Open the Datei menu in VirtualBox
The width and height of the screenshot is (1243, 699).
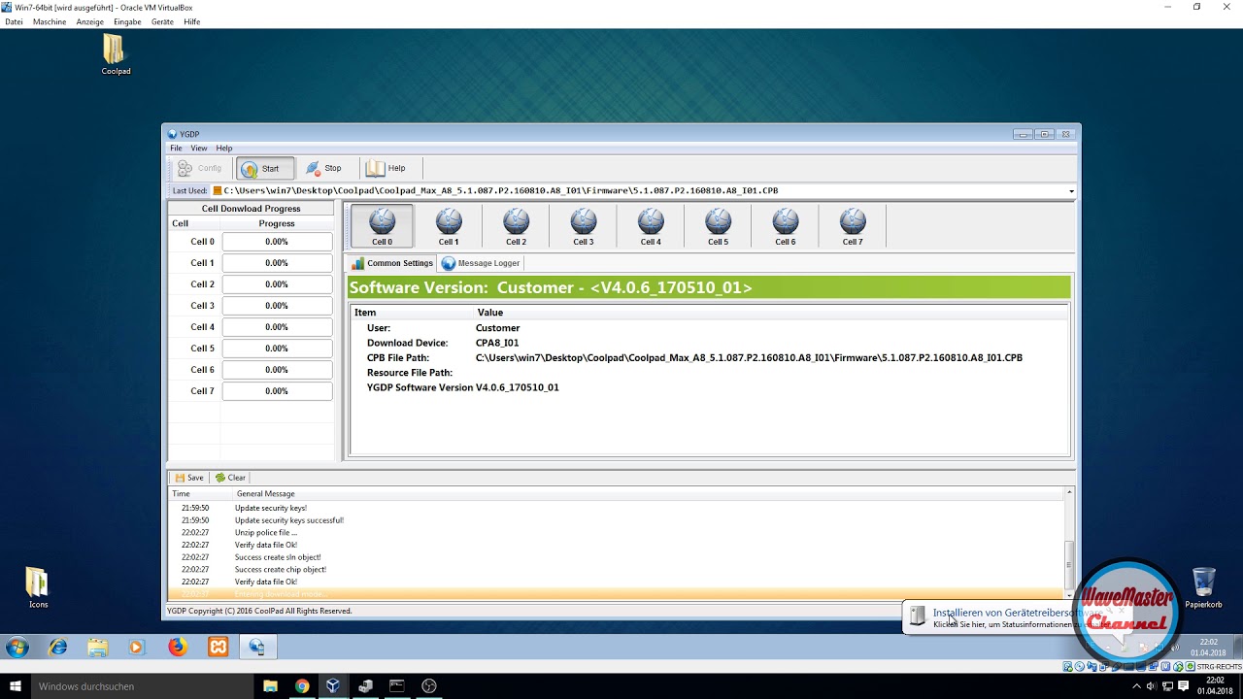(x=14, y=21)
